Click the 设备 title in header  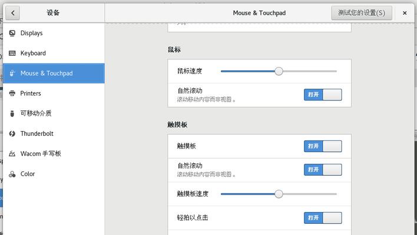click(53, 12)
